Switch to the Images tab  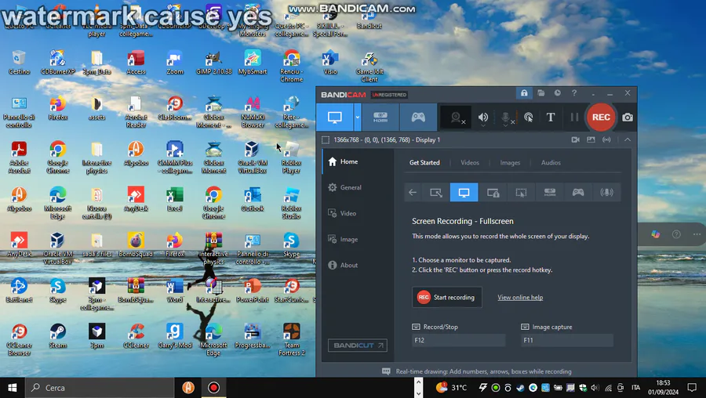pos(510,163)
